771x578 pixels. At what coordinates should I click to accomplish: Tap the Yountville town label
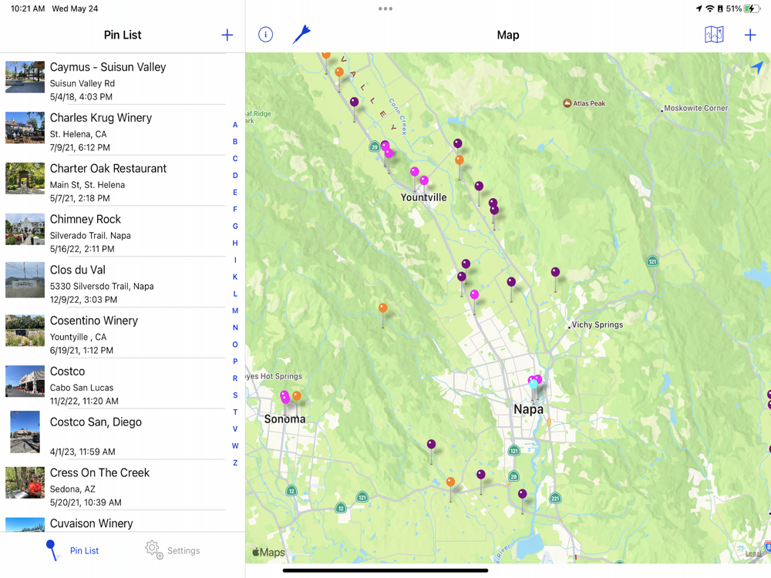(423, 197)
